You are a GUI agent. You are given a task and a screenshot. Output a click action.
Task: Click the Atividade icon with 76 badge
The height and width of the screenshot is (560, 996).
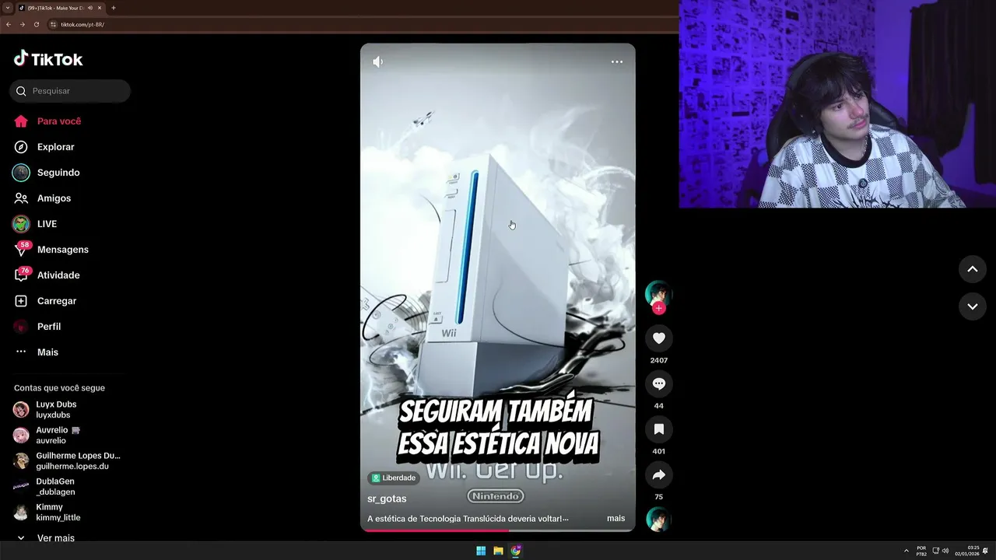22,275
